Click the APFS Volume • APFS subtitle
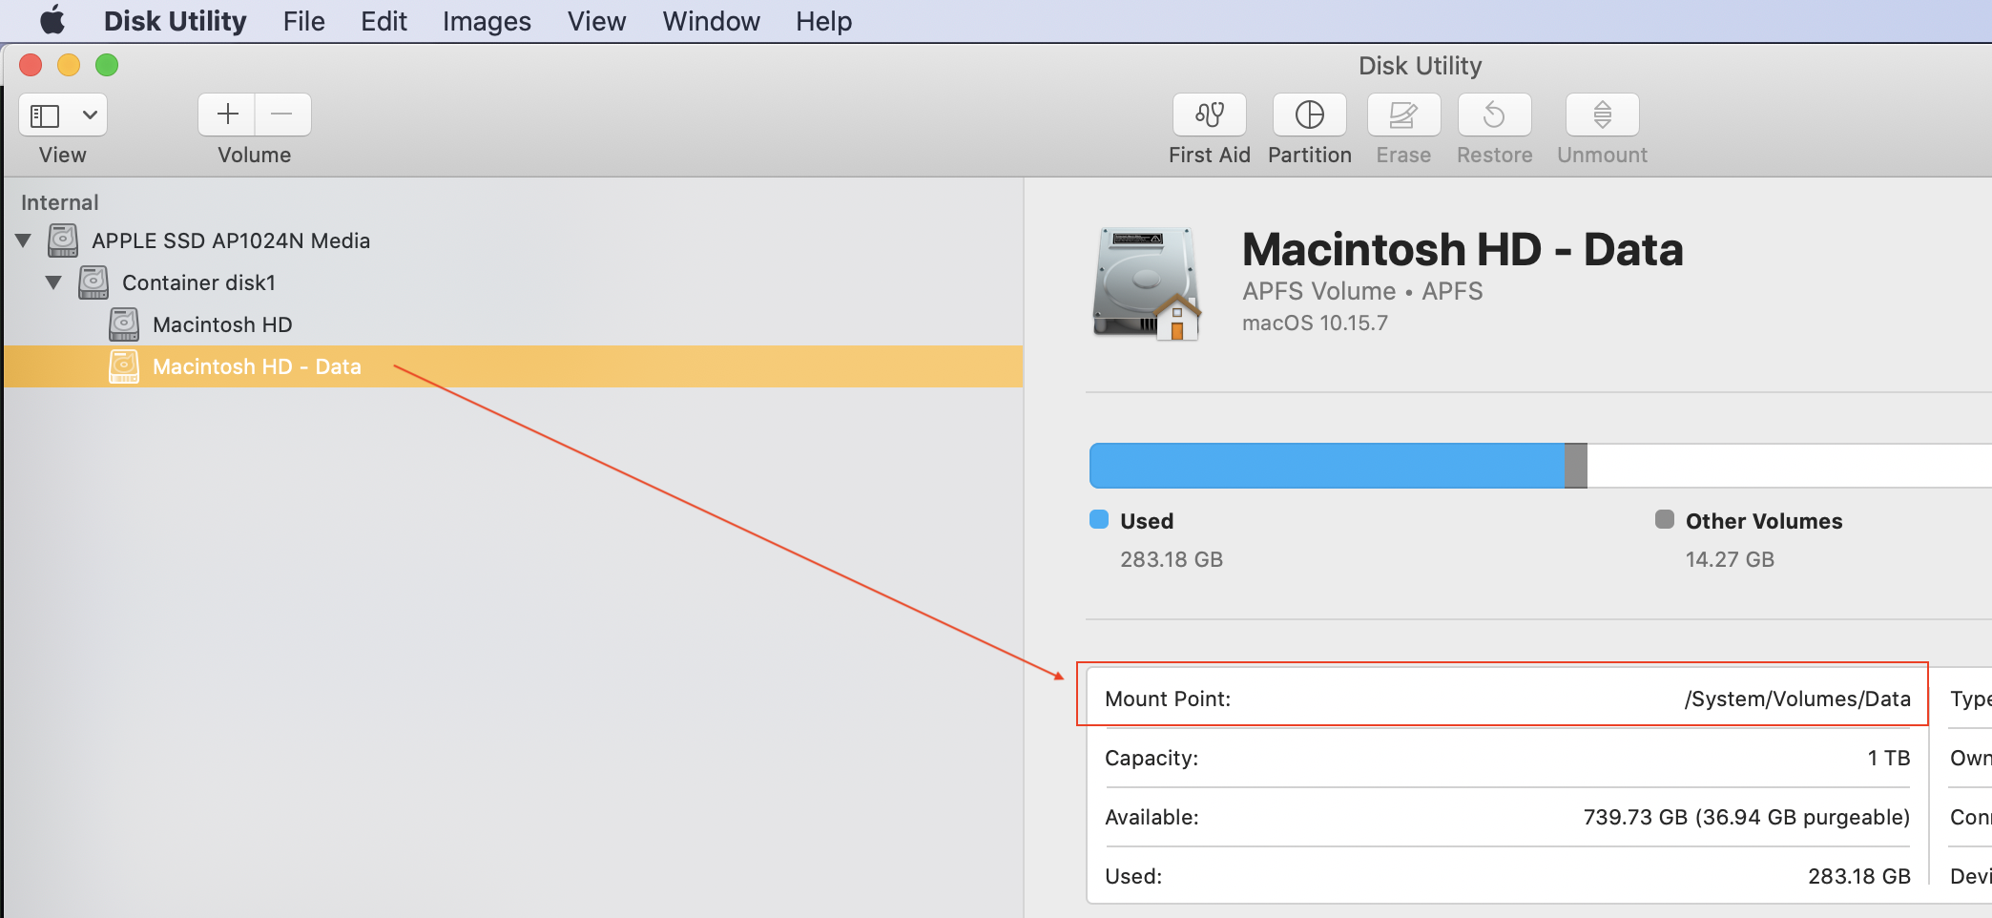The height and width of the screenshot is (918, 1992). point(1362,291)
